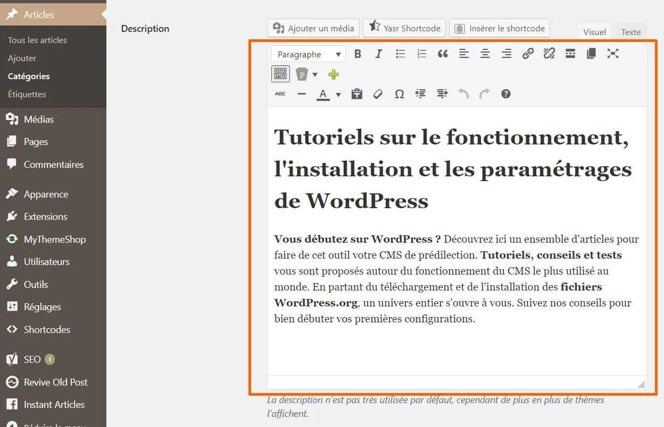Insert the Read More tag
The height and width of the screenshot is (427, 664).
(570, 54)
